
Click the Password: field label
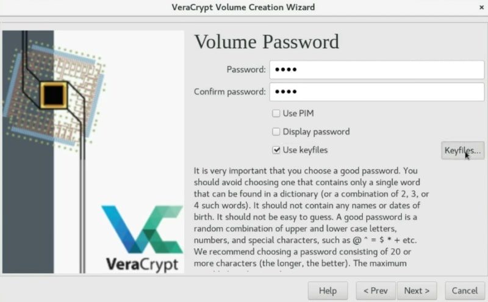pos(246,70)
